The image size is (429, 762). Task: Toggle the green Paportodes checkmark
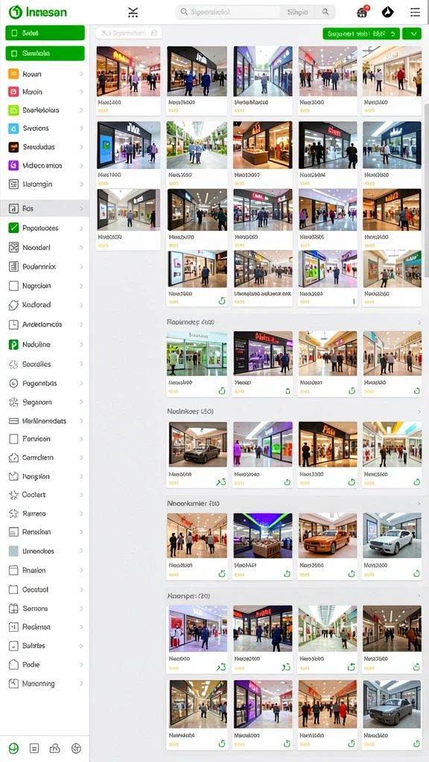coord(13,228)
